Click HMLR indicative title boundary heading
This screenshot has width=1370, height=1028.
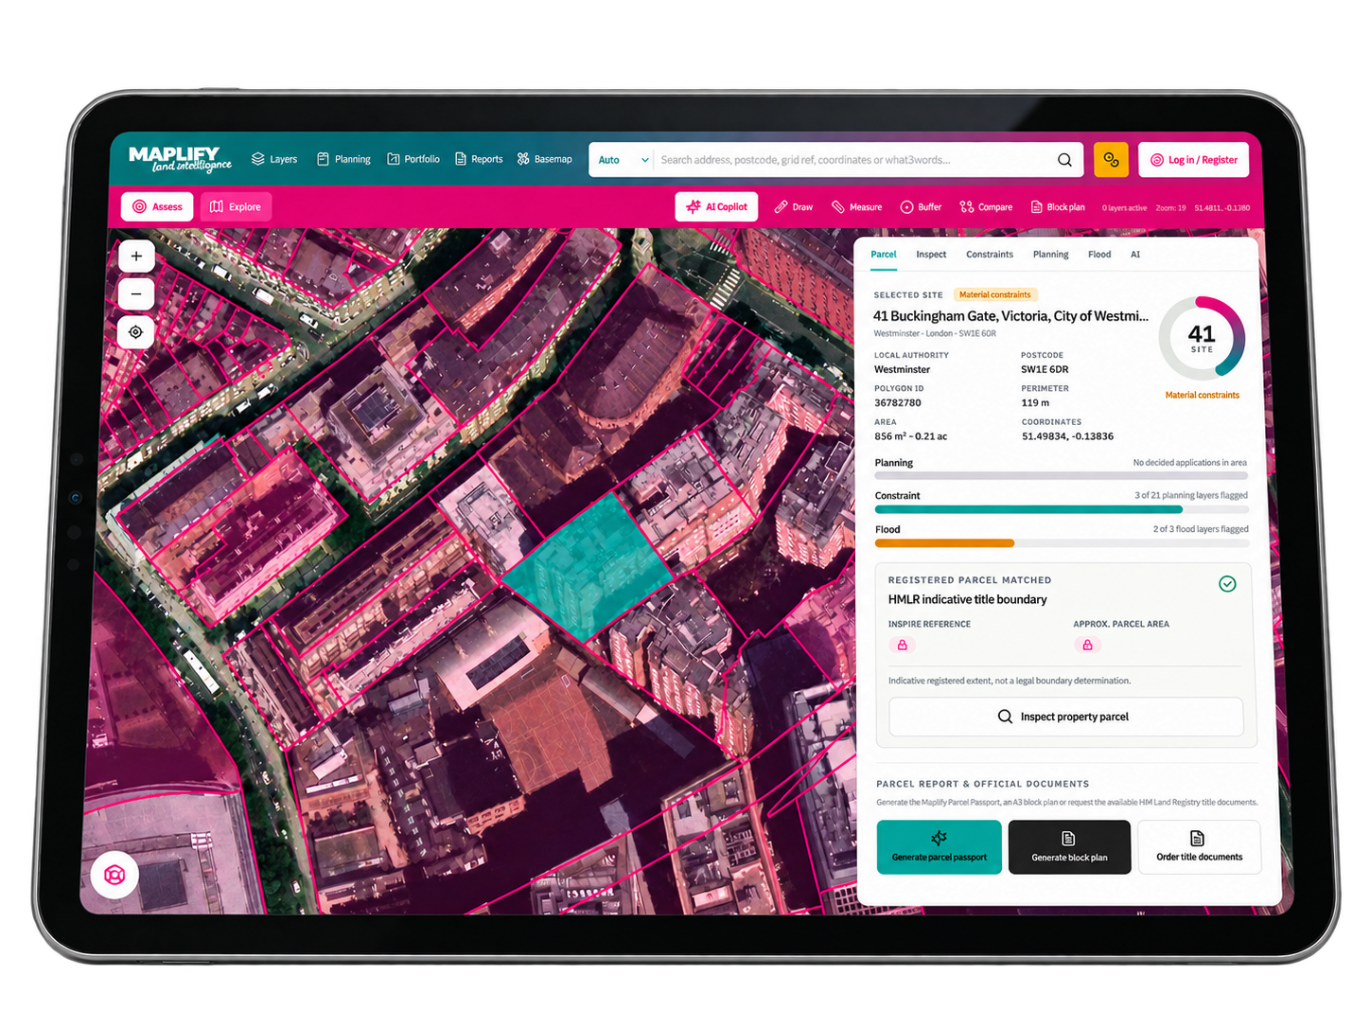[967, 599]
